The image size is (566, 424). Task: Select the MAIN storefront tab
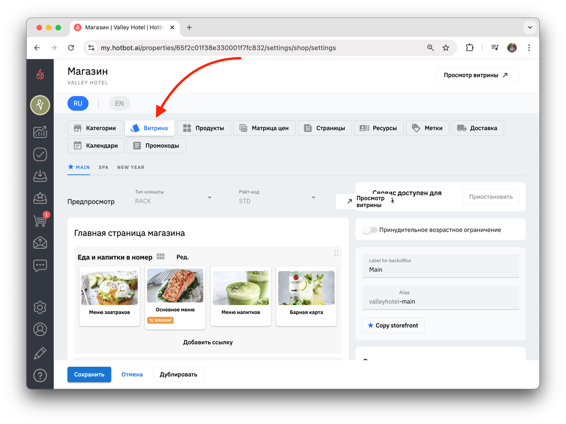(x=78, y=167)
